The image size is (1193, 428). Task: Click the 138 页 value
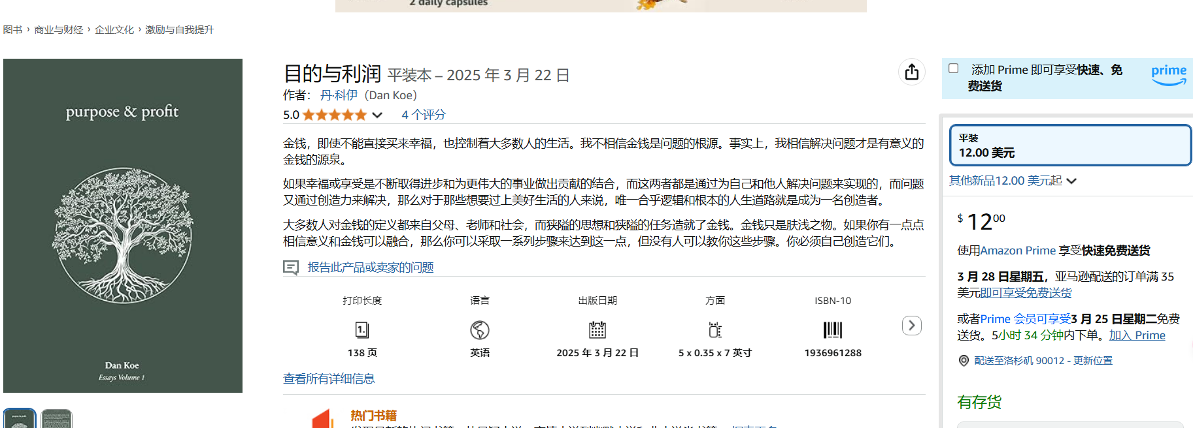click(x=362, y=353)
